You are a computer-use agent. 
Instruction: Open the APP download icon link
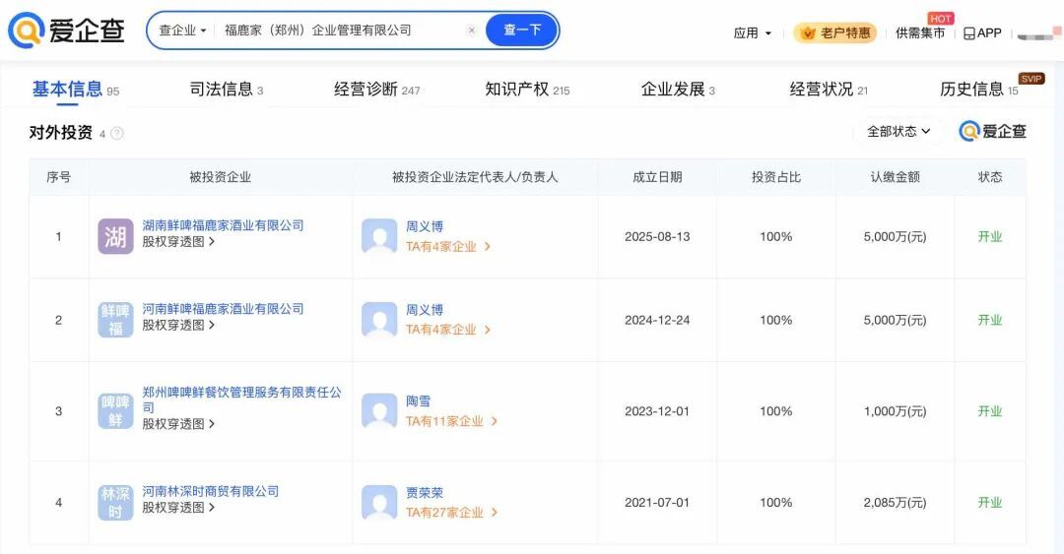click(x=982, y=32)
